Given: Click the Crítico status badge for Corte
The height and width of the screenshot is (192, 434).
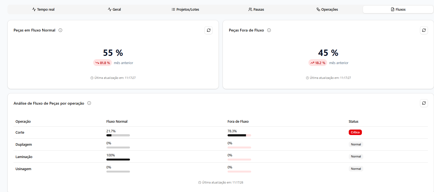Looking at the screenshot, I should click(355, 132).
